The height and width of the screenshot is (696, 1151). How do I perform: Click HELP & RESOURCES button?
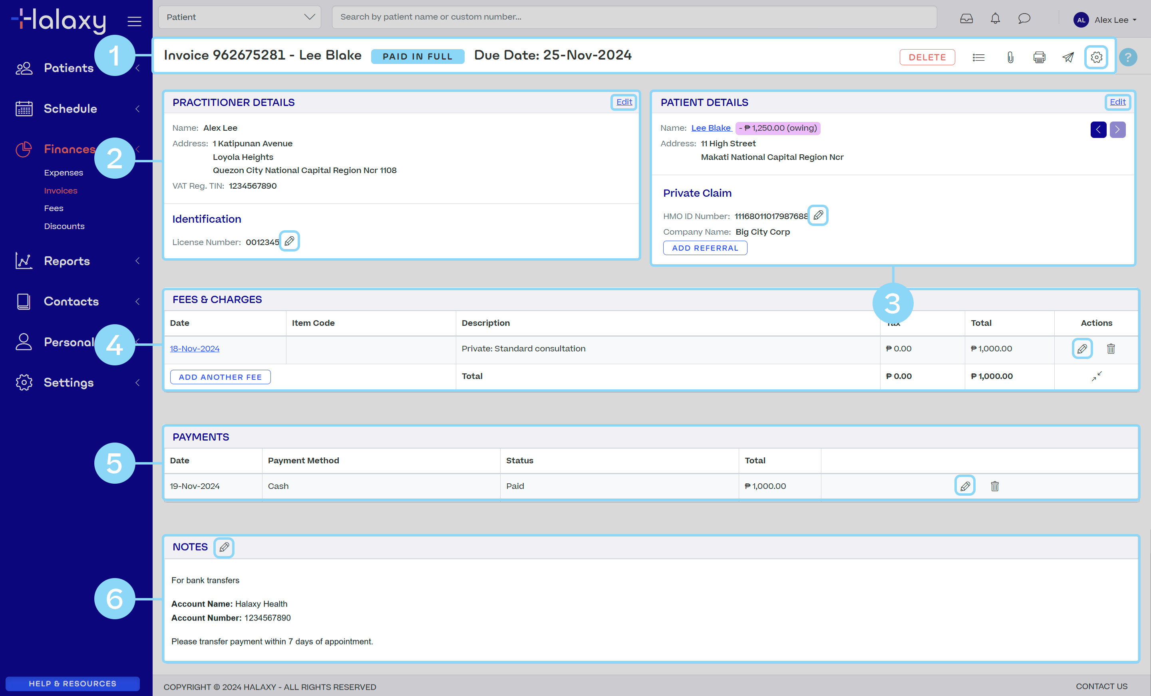(72, 683)
